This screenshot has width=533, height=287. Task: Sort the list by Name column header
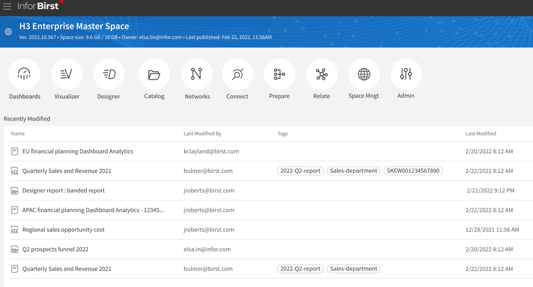18,134
